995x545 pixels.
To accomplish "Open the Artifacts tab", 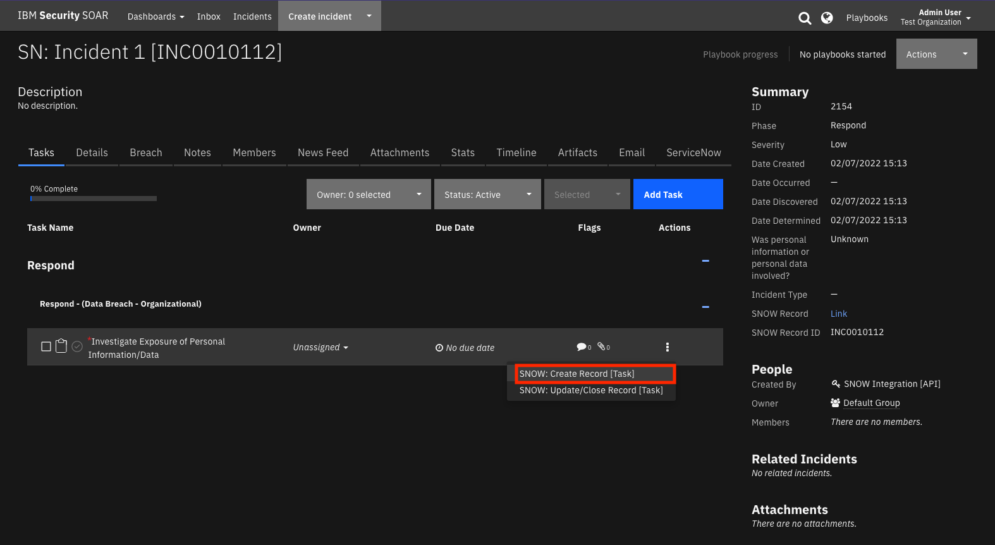I will 578,153.
